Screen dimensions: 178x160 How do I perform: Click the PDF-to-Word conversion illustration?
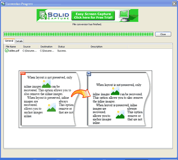coord(85,99)
